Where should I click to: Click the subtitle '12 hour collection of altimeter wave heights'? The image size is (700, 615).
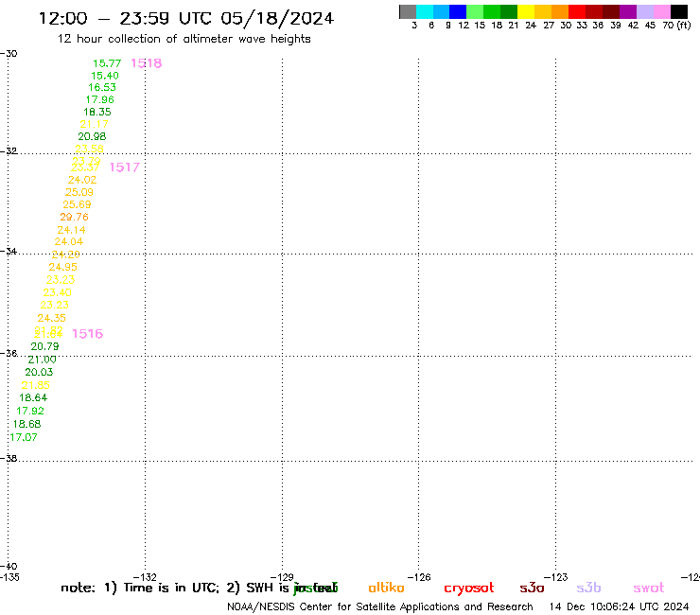coord(184,39)
